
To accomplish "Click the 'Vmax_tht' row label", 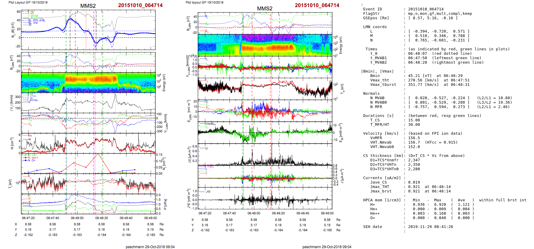I will (x=379, y=80).
